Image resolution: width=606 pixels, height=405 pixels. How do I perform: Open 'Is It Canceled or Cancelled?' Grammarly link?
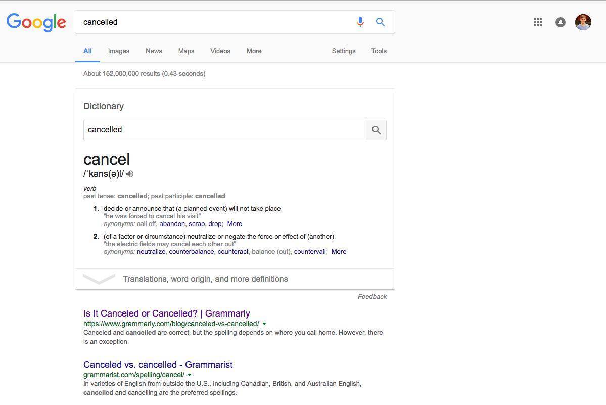[167, 313]
